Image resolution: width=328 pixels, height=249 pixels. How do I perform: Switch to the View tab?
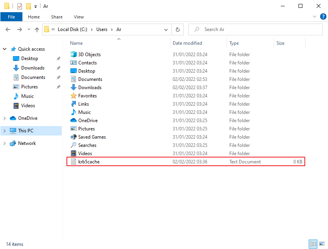79,17
